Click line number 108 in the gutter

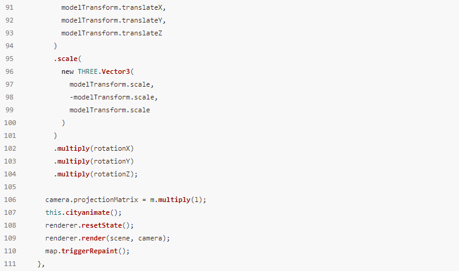coord(10,225)
